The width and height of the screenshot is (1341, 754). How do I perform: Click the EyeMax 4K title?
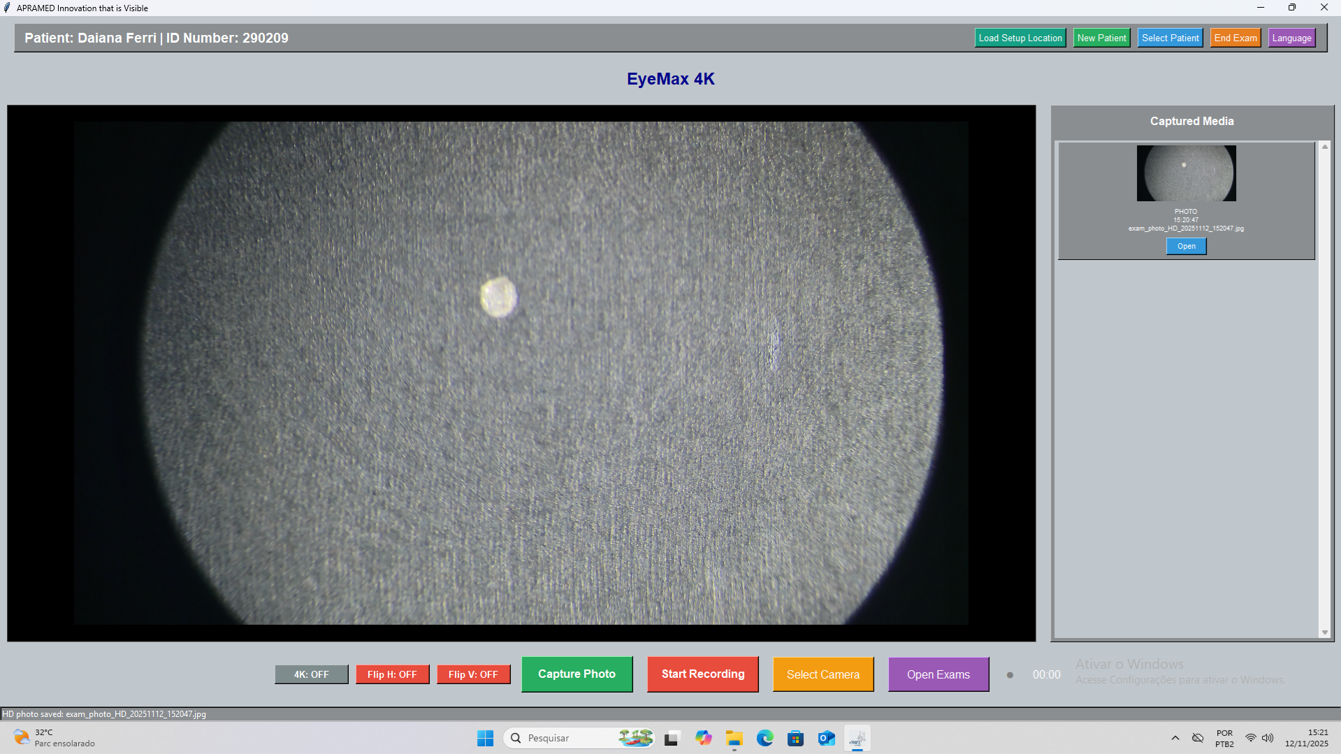670,79
